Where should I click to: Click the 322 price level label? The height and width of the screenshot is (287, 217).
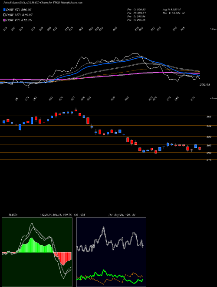pos(209,137)
